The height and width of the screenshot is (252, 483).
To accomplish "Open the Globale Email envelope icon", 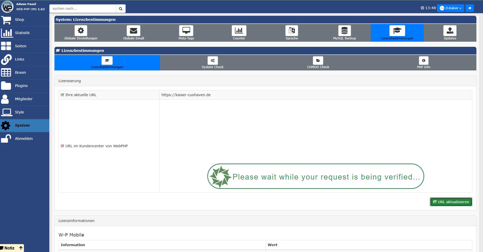I will [x=133, y=31].
